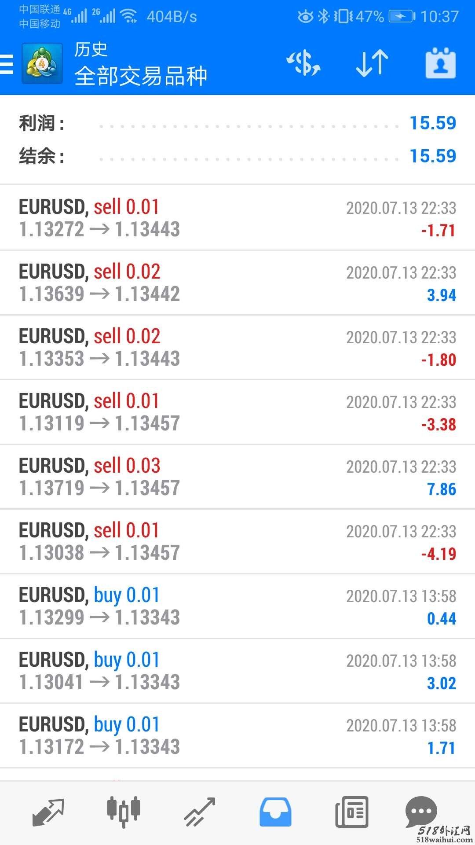Tap the sell 0.01 trade losing -4.19

click(237, 541)
